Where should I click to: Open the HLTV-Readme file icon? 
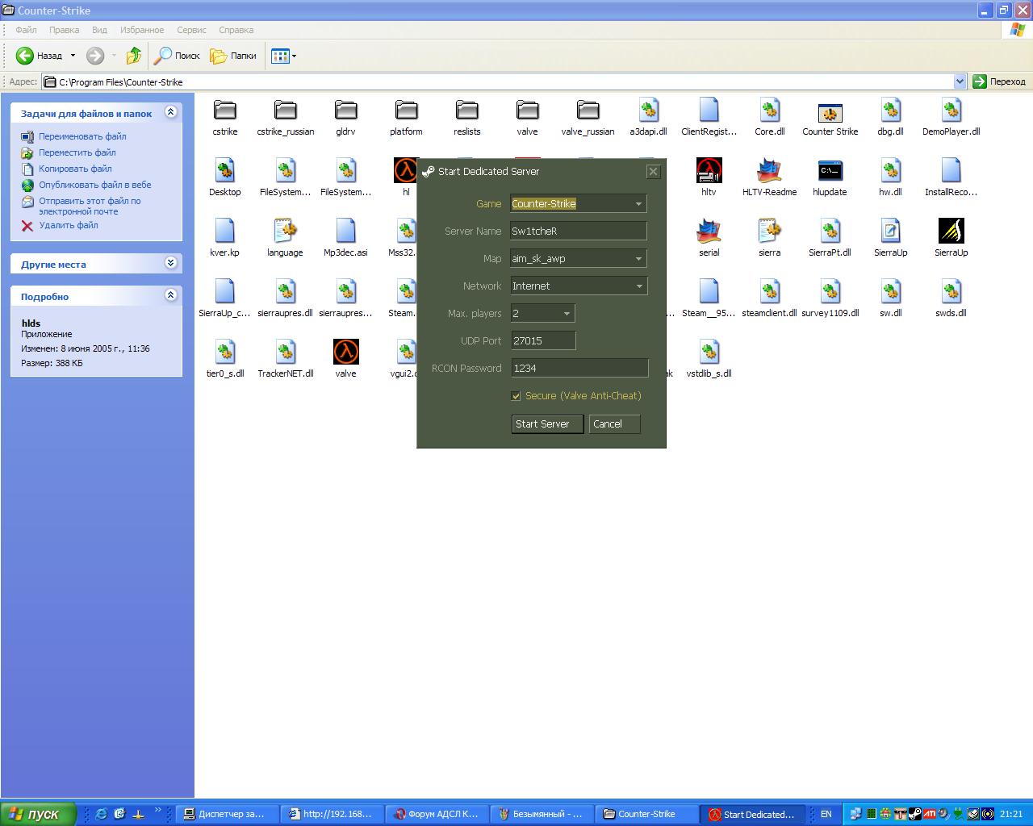point(769,171)
